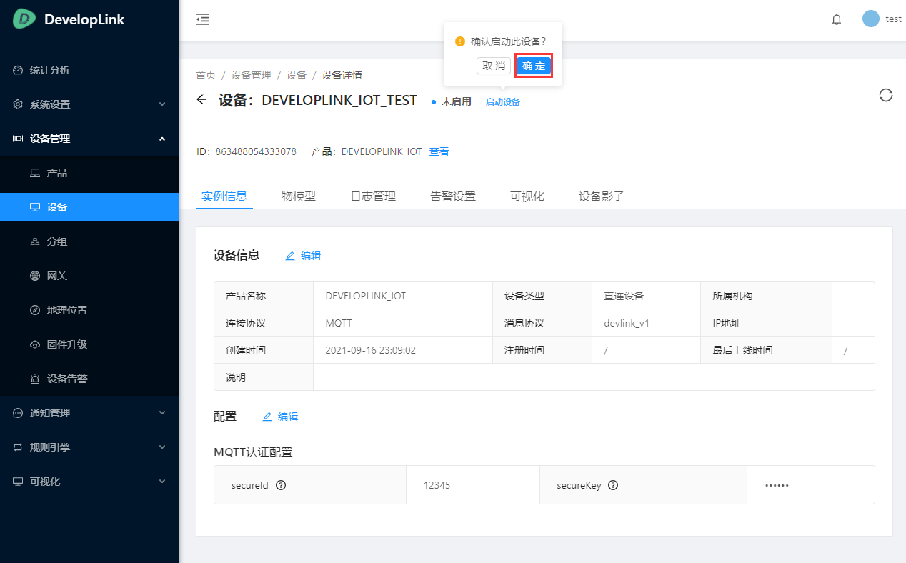Collapse the sidebar with the menu fold icon

point(203,19)
